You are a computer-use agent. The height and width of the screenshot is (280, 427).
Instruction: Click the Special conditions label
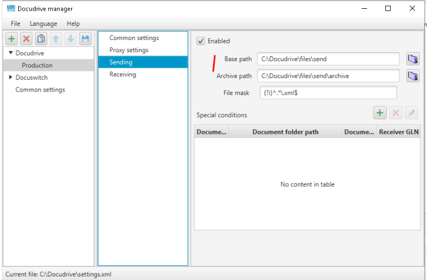tap(222, 115)
